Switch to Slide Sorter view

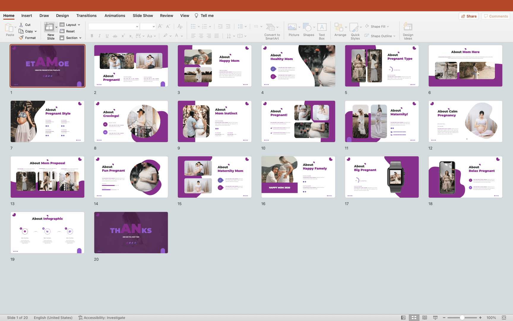tap(414, 318)
